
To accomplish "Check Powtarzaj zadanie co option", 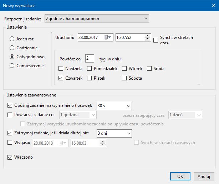I will 10,115.
